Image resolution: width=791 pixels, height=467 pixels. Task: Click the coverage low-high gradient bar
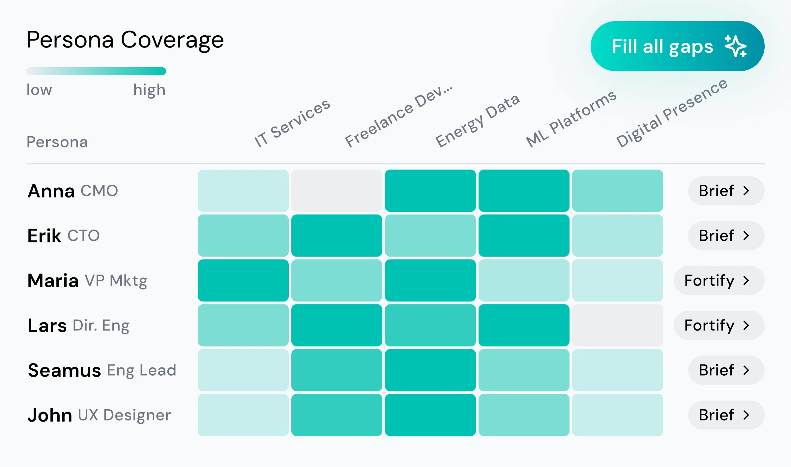96,71
